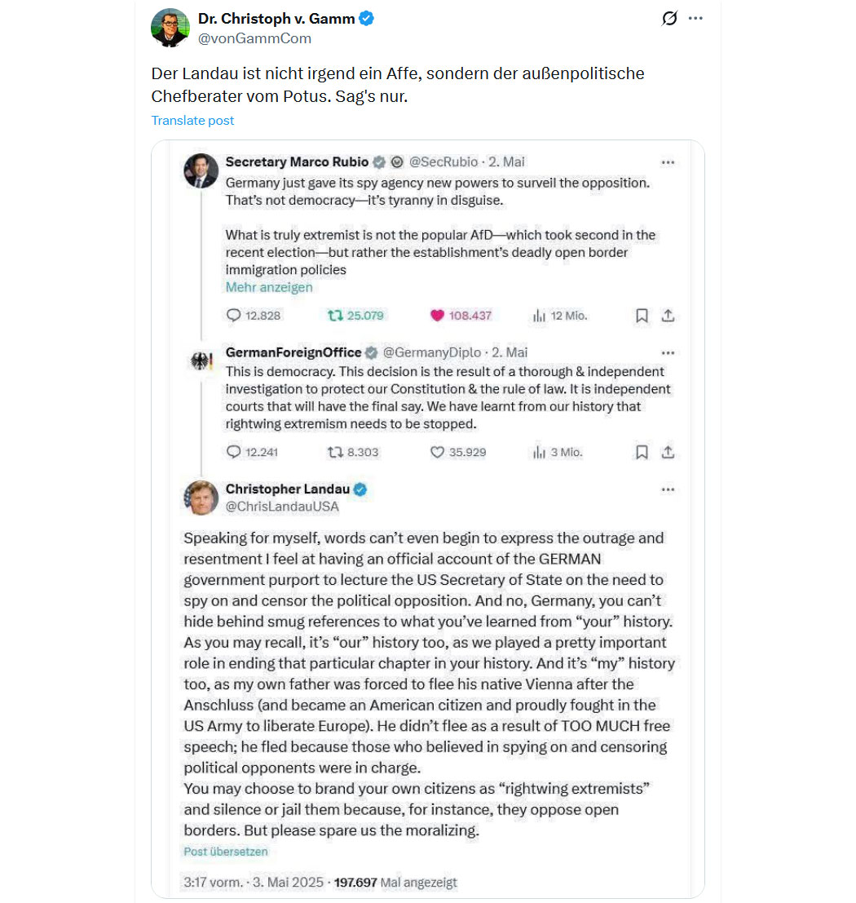
Task: Click the views icon showing 12 Mio.
Action: [x=539, y=316]
